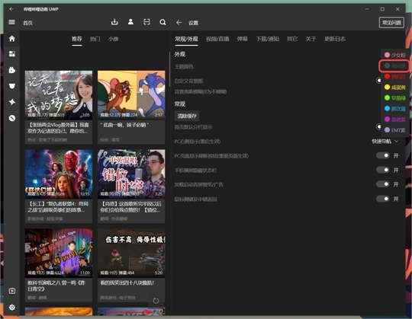Open the channels grid icon in sidebar

[12, 54]
